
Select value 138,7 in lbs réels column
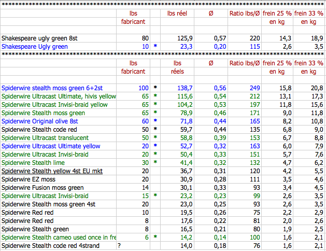(185, 88)
